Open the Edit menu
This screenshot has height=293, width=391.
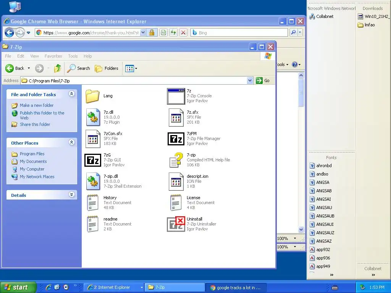click(21, 56)
